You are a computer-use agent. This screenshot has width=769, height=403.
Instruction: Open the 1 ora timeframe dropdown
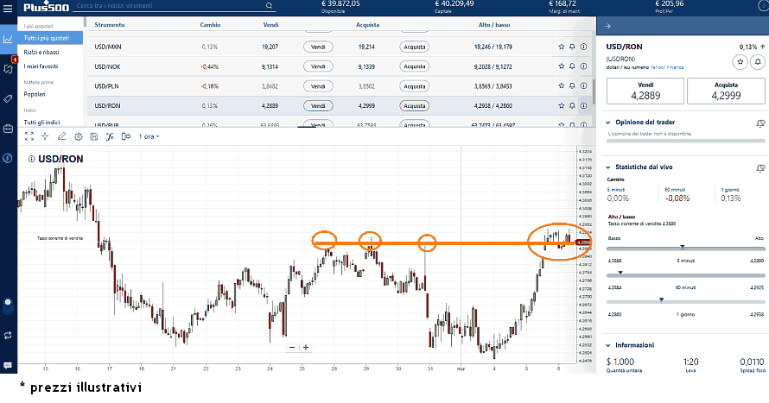click(149, 136)
